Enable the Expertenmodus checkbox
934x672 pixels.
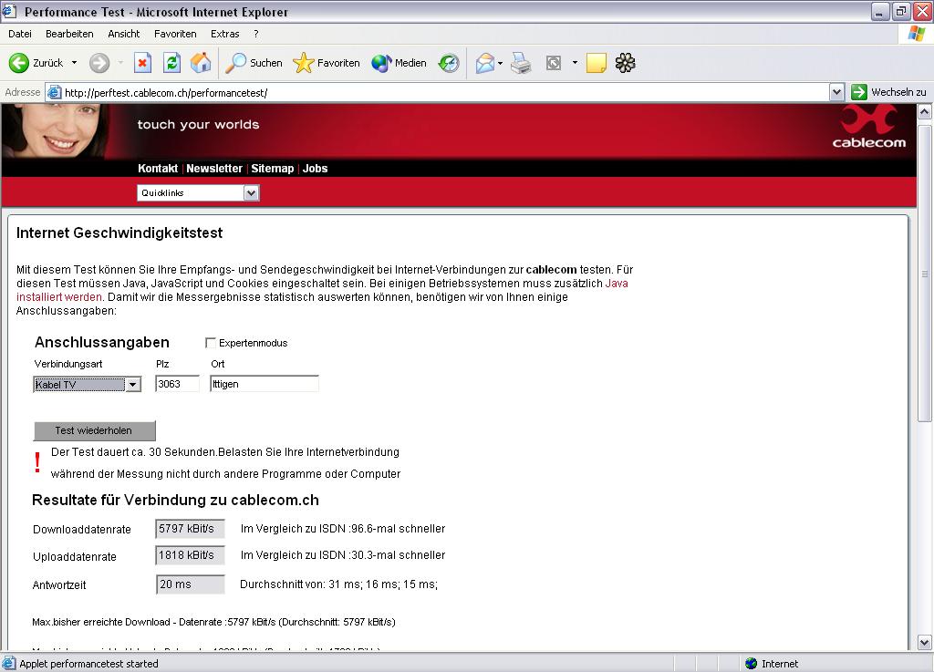[211, 343]
